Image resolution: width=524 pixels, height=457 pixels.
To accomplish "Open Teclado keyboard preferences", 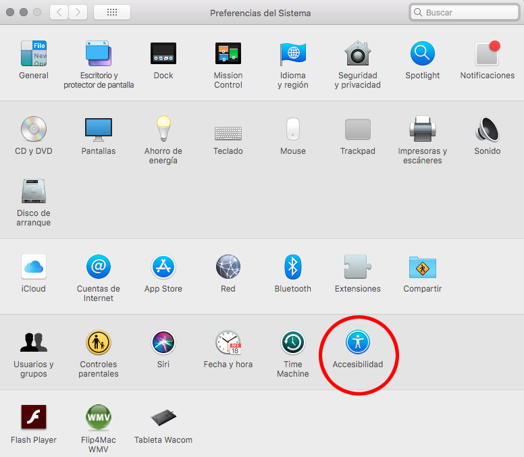I will click(x=228, y=133).
